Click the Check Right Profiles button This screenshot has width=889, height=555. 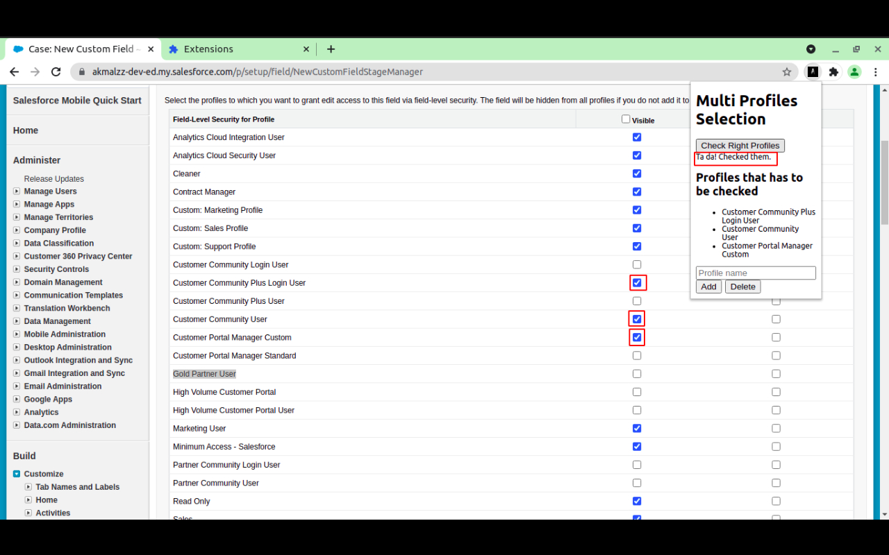[740, 146]
